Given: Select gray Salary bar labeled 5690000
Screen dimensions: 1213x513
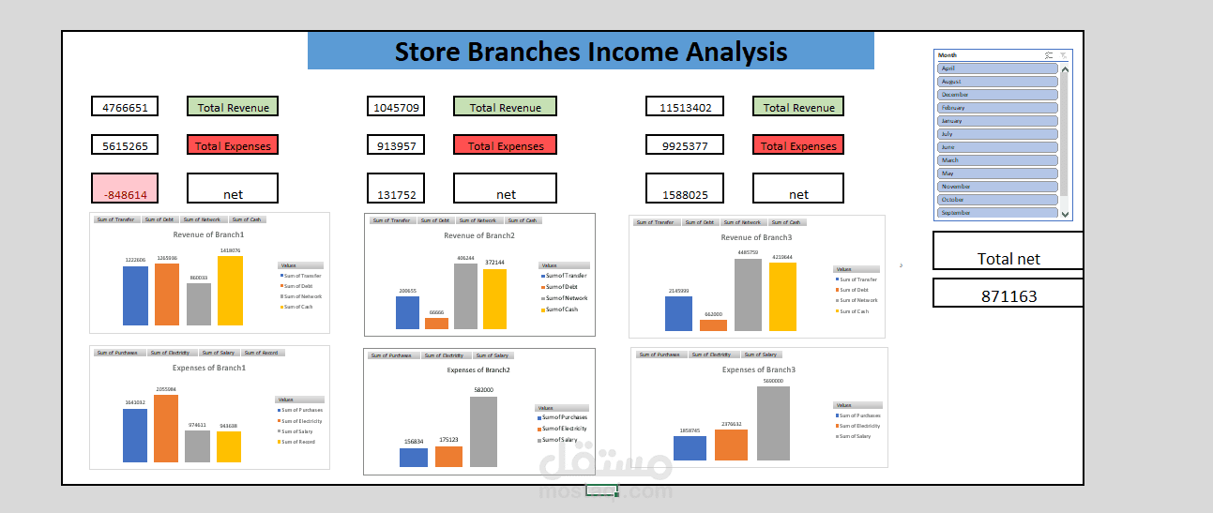Looking at the screenshot, I should click(774, 423).
